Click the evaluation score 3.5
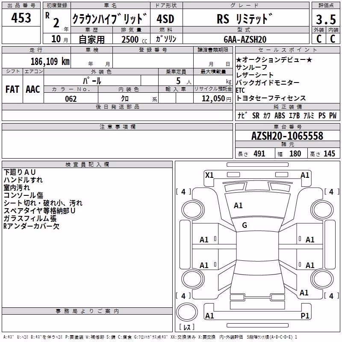 (x=326, y=19)
